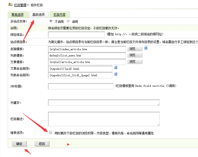Click the 关键字 text area
The width and height of the screenshot is (198, 157).
[x=104, y=103]
